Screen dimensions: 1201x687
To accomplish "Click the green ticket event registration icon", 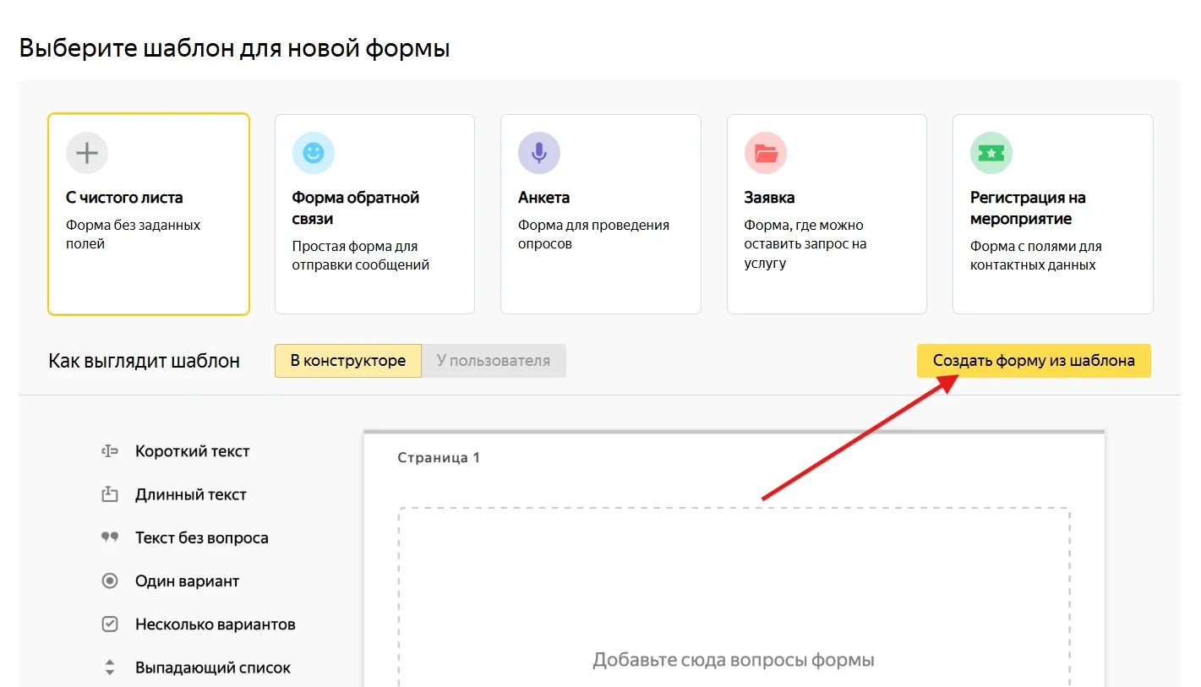I will coord(991,153).
